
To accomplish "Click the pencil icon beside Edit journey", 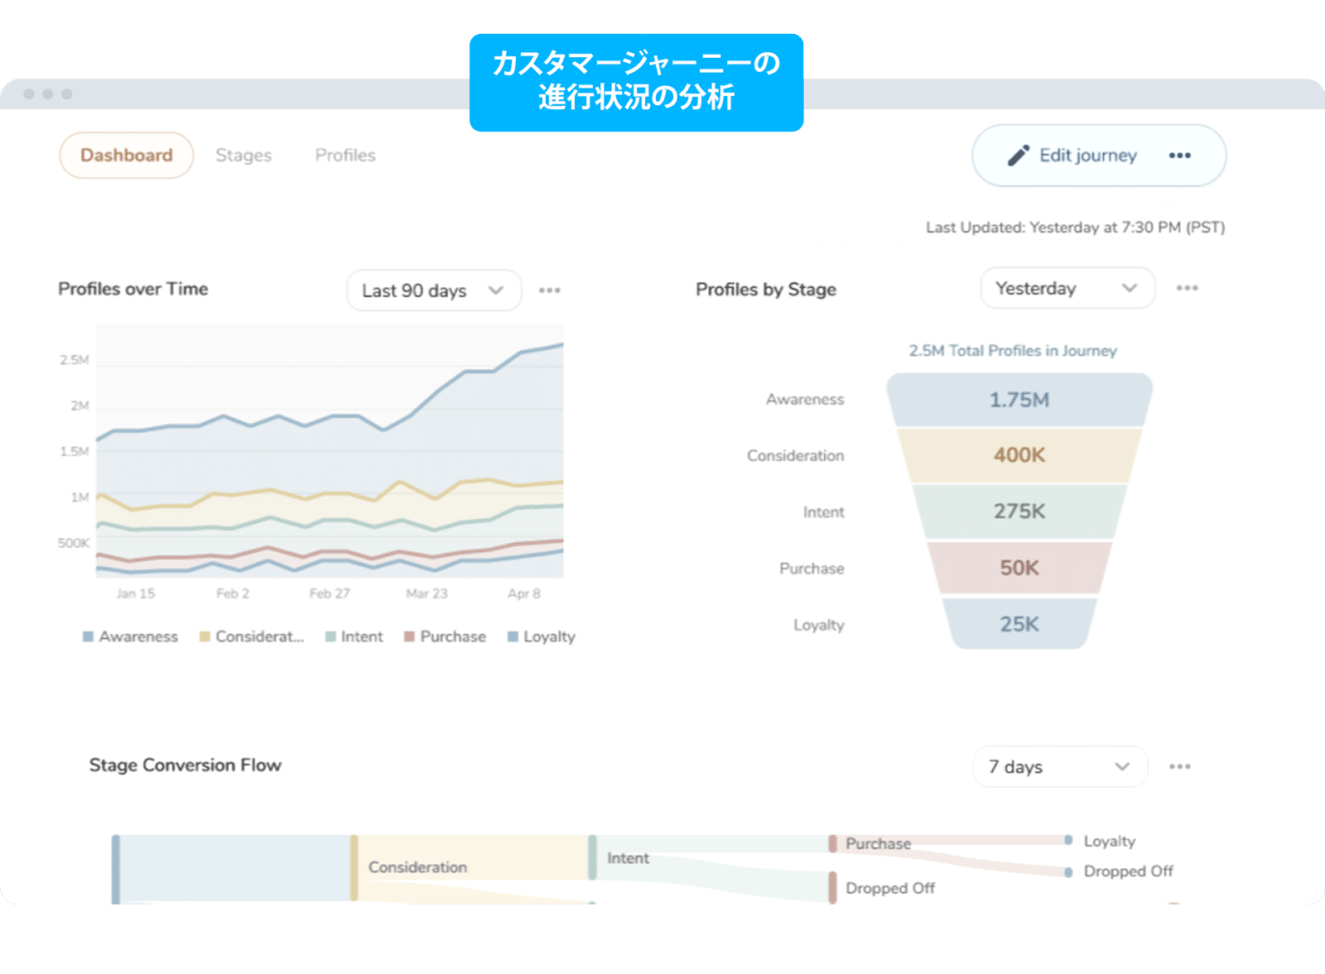I will (1018, 156).
